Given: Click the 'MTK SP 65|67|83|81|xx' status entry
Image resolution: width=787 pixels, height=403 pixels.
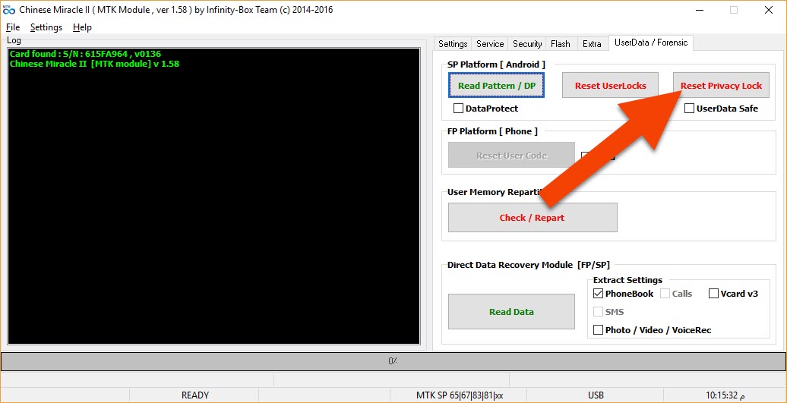Looking at the screenshot, I should [x=460, y=395].
